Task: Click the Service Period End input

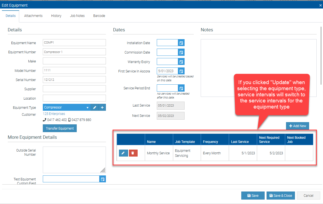Action: click(167, 88)
